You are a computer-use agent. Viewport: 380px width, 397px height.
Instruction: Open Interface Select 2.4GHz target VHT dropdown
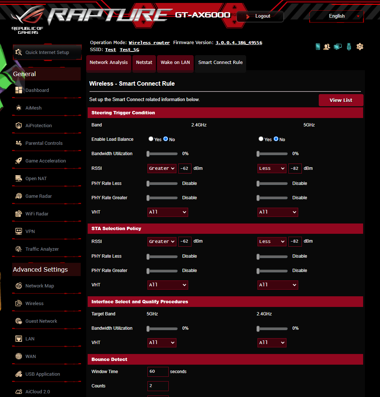coord(272,343)
